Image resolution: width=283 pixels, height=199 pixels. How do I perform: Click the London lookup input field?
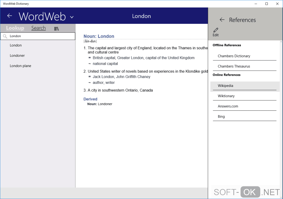tap(42, 36)
